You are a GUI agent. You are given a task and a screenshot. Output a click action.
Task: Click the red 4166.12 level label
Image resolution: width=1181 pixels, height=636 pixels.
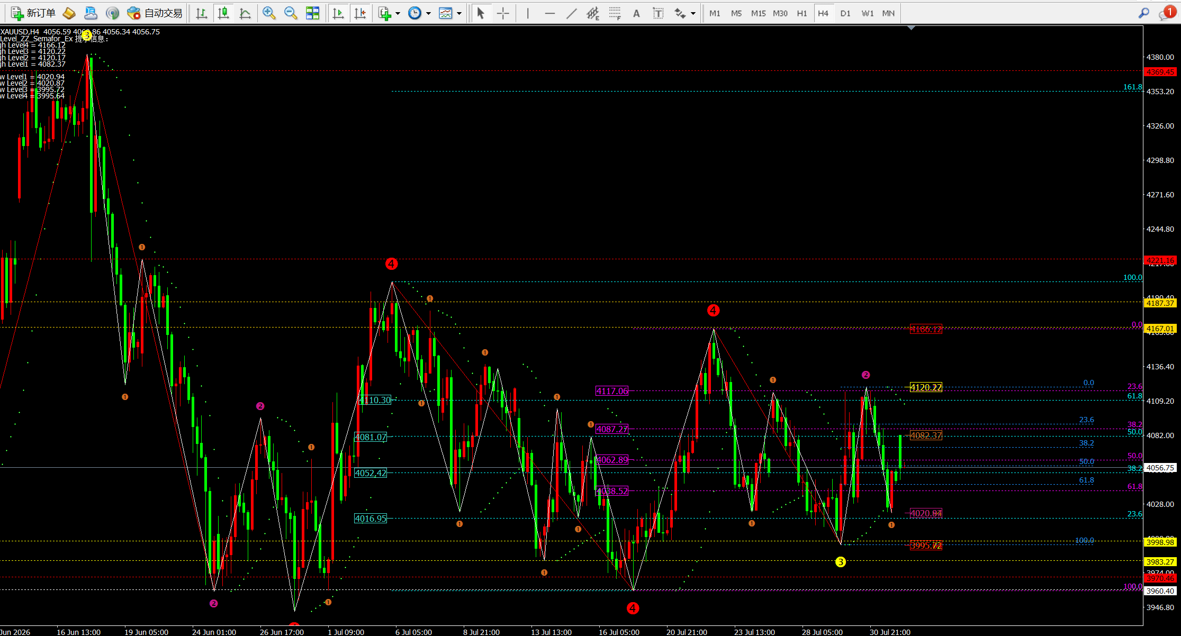pyautogui.click(x=926, y=329)
